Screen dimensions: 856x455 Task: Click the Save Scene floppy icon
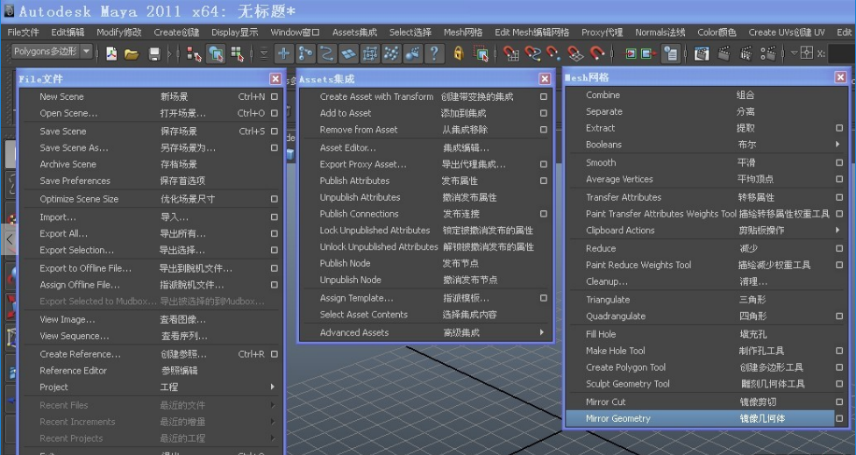[154, 53]
